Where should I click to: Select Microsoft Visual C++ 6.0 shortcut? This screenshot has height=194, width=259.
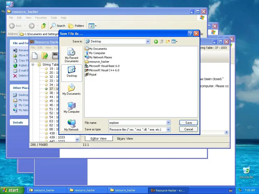102,70
